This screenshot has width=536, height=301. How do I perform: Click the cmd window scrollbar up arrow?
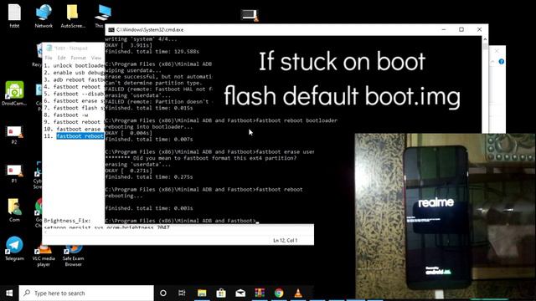[485, 39]
